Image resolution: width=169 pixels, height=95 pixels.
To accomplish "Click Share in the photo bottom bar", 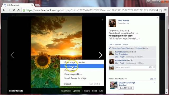I will point(87,91).
